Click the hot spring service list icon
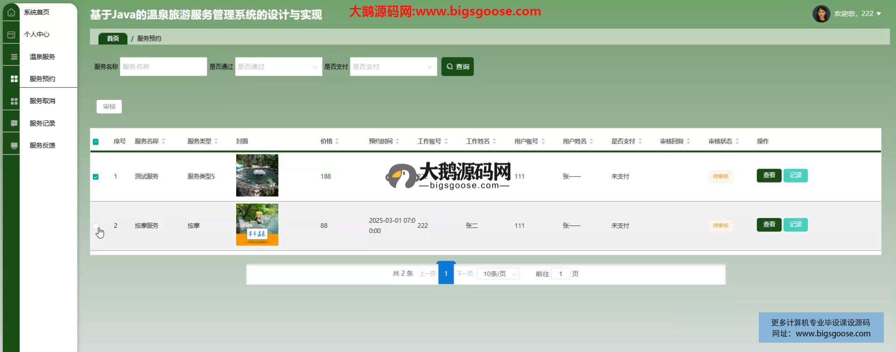The image size is (896, 352). click(14, 57)
